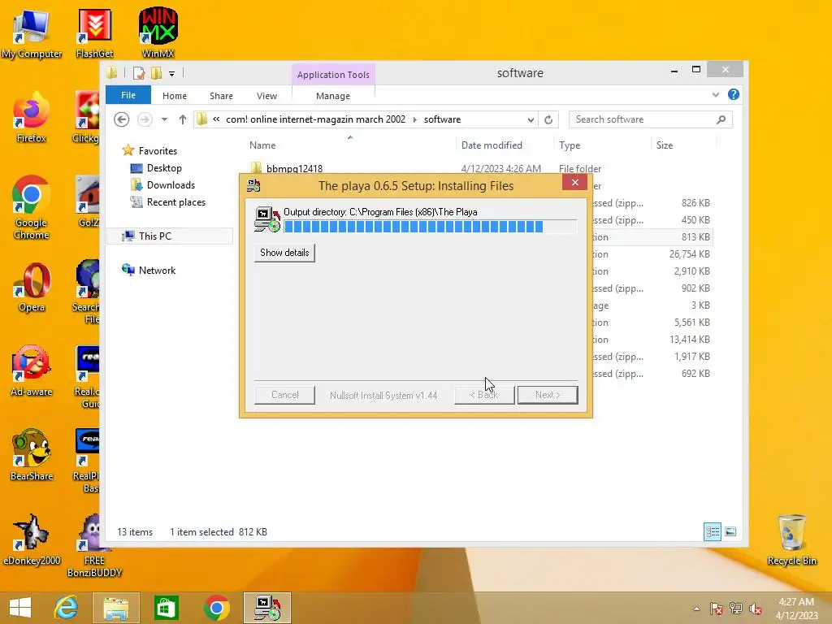This screenshot has width=832, height=624.
Task: Click the properties icon in quick access toolbar
Action: click(x=139, y=73)
